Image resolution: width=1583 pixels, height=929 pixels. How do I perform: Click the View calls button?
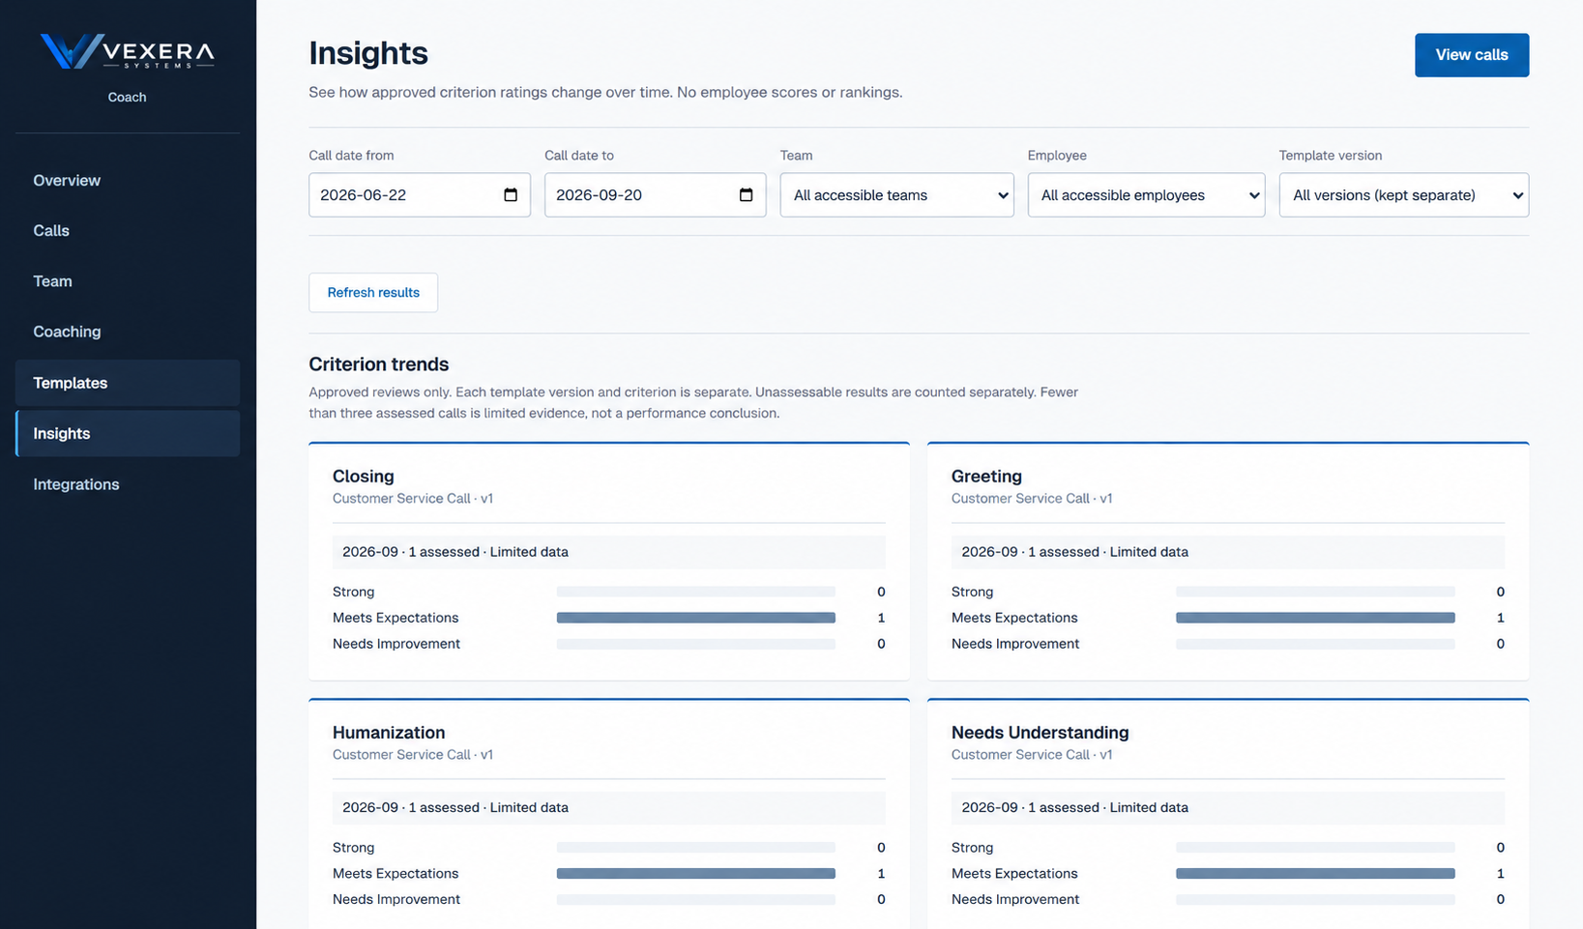[1471, 55]
